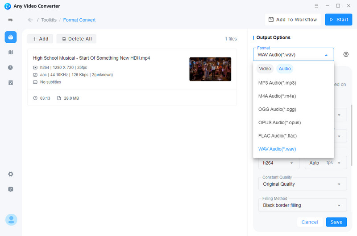Open the history clock sidebar icon
The width and height of the screenshot is (357, 236).
tap(10, 68)
